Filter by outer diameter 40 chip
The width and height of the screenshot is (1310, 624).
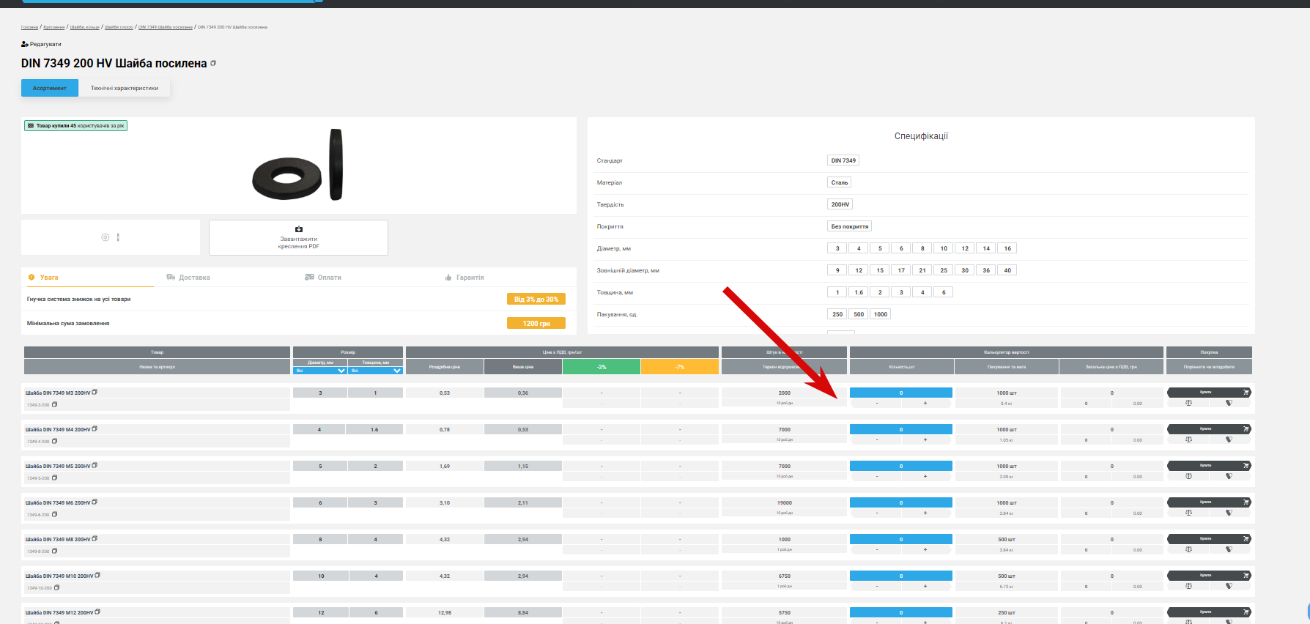coord(1007,270)
